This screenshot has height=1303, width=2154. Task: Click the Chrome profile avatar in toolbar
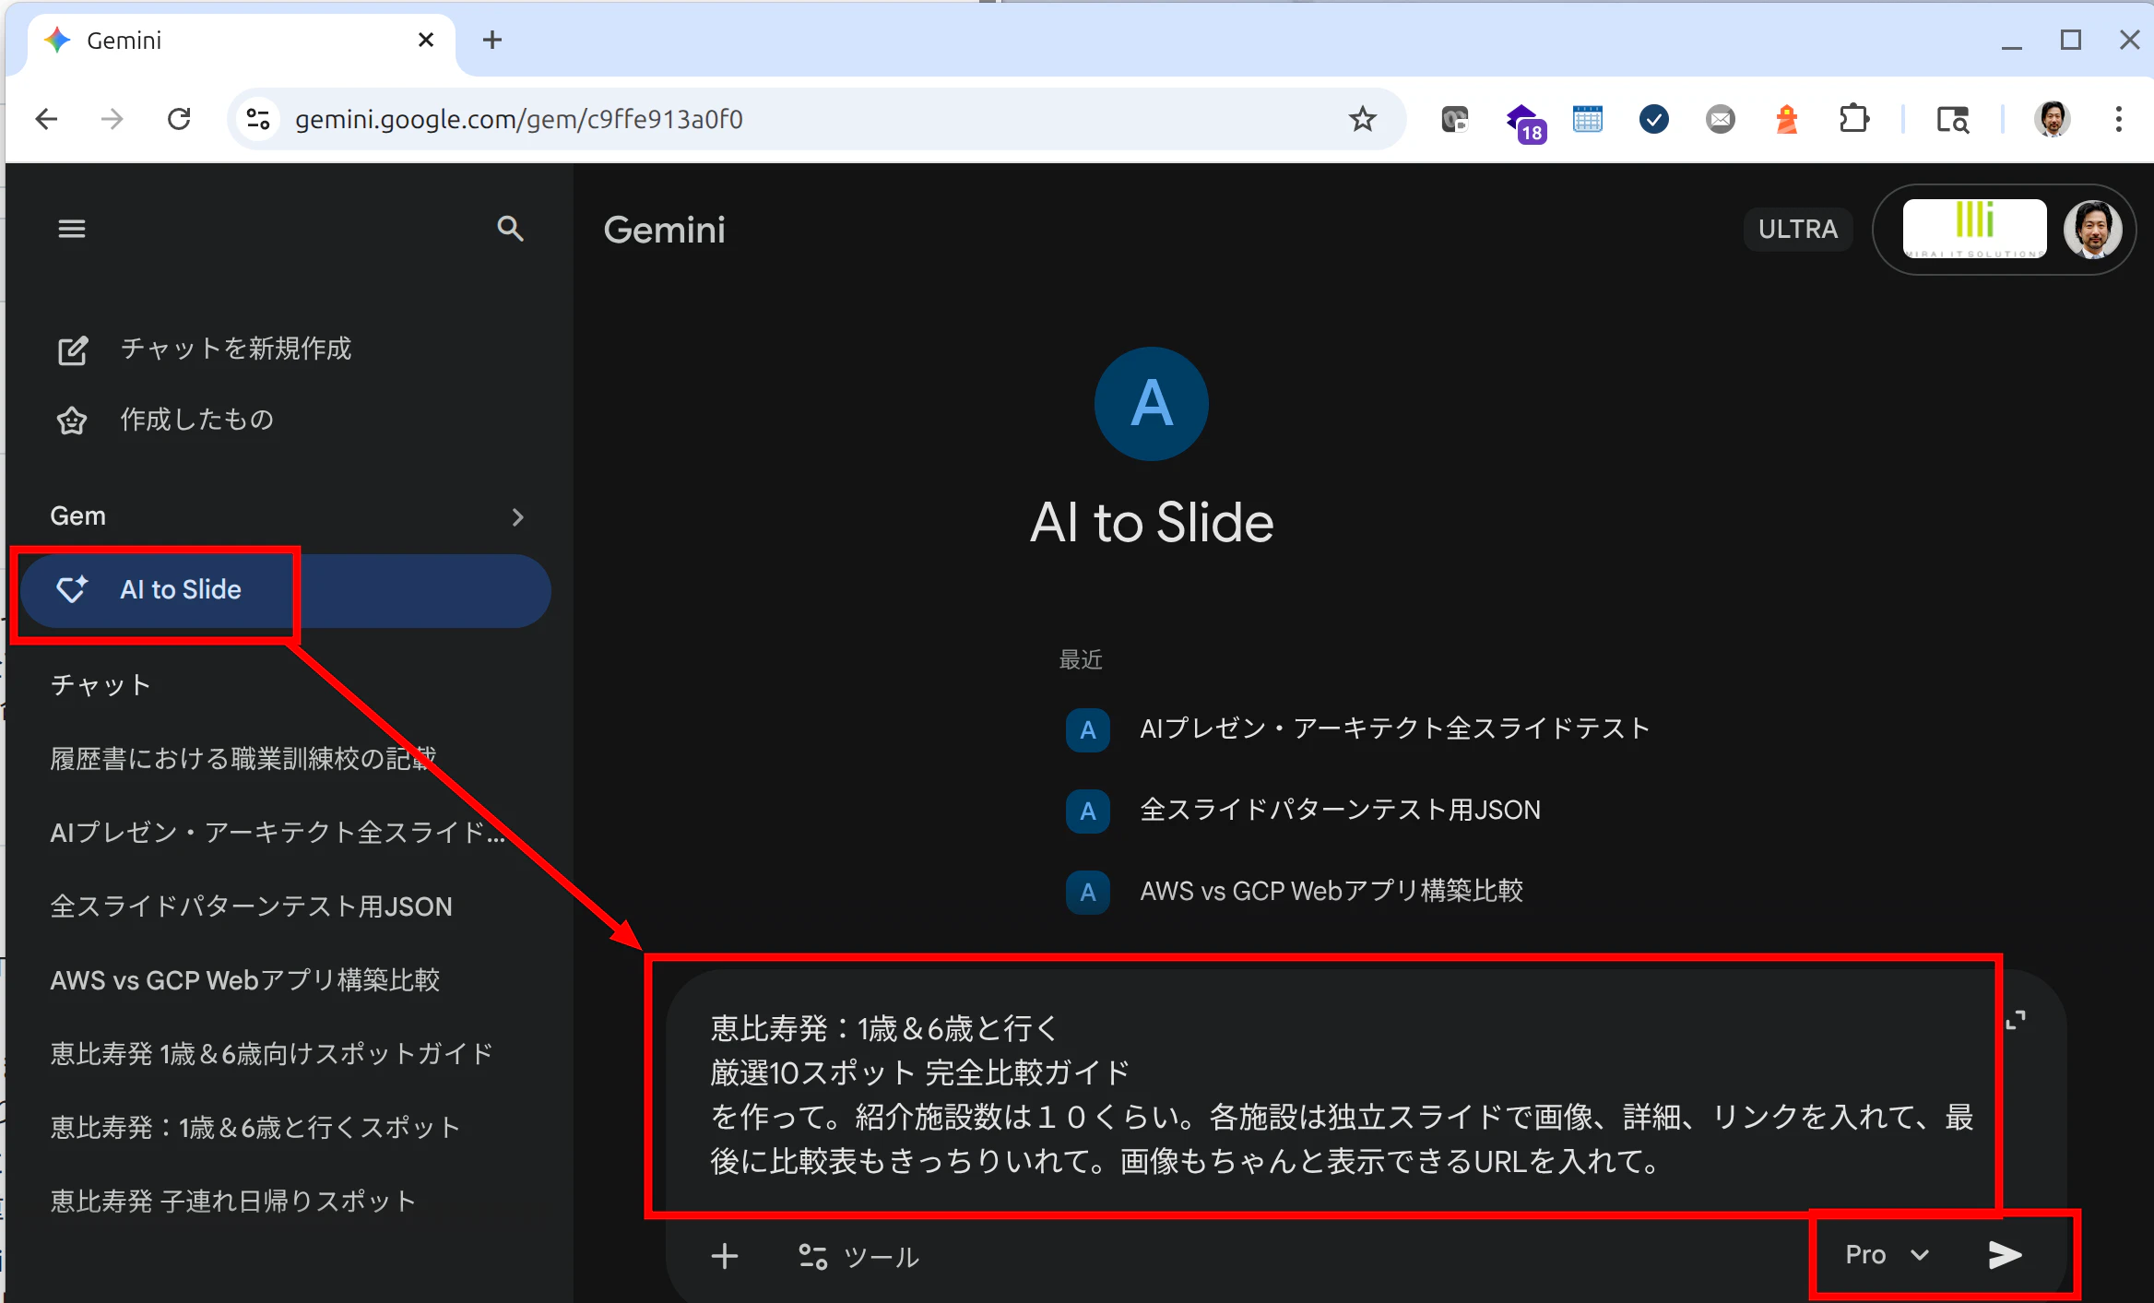point(2053,119)
